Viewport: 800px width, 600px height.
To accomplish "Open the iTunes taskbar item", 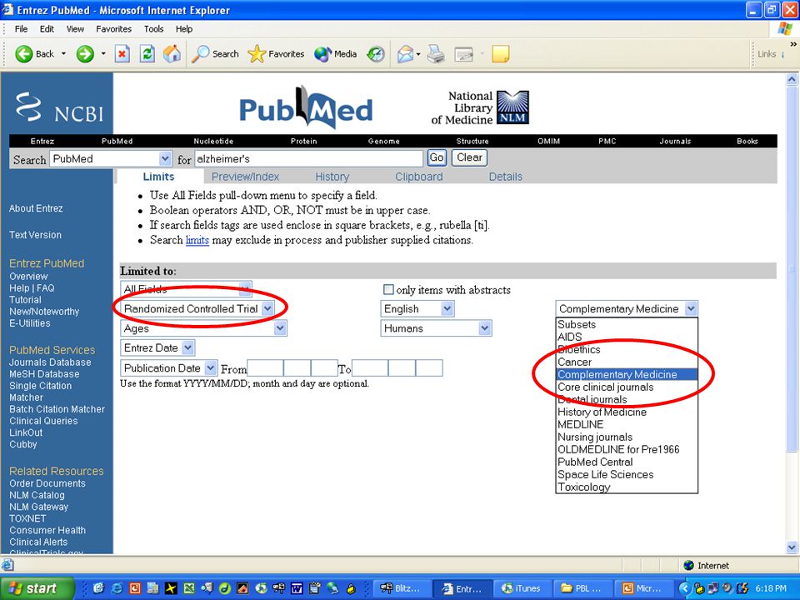I will (522, 588).
